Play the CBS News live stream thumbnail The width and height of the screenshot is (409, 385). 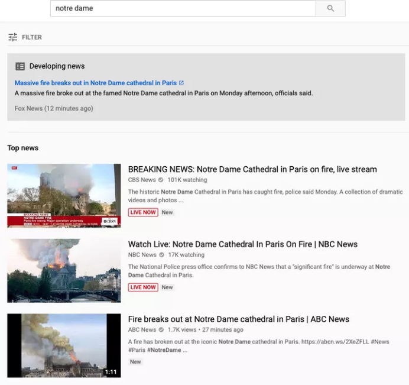(64, 195)
